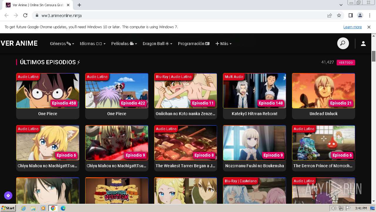The height and width of the screenshot is (212, 376).
Task: Expand the Dragon Ball dropdown menu
Action: pos(157,44)
